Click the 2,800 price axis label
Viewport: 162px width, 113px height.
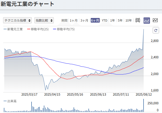(155, 41)
